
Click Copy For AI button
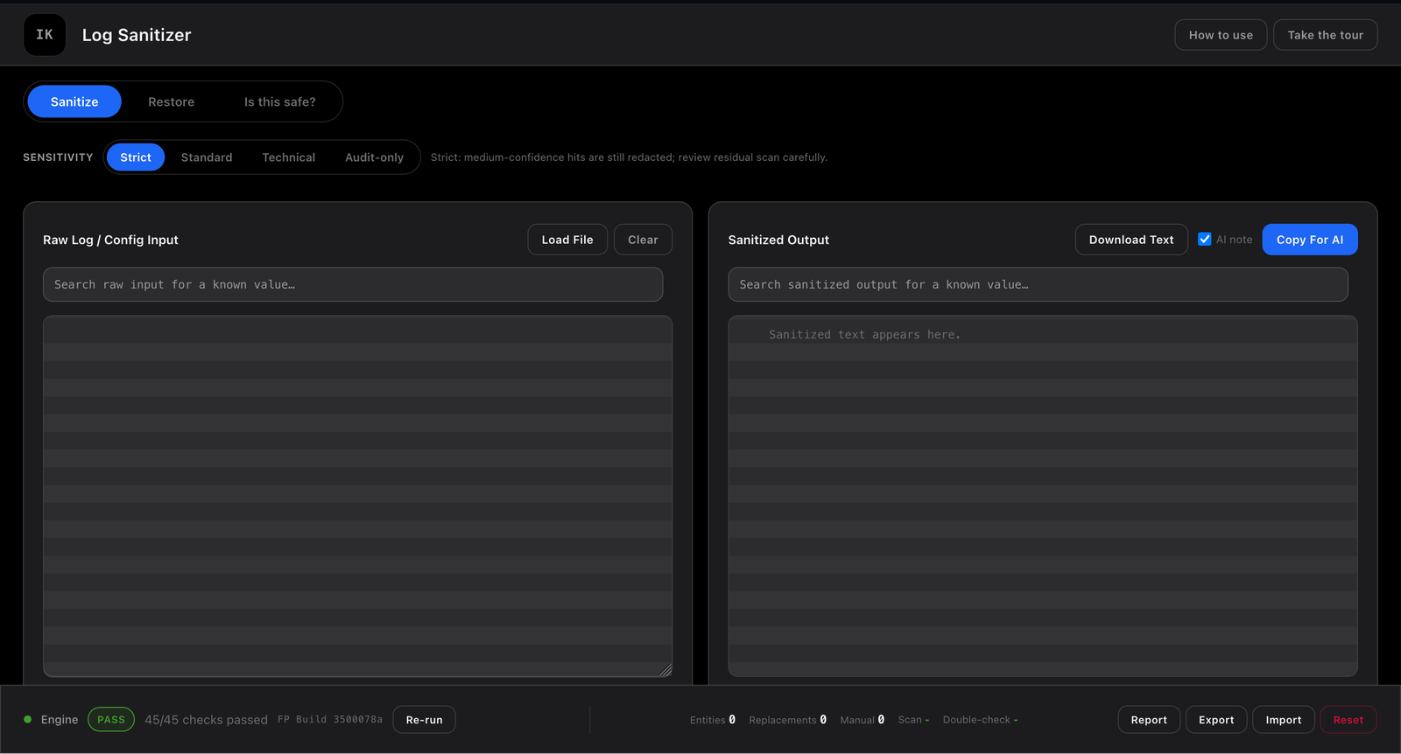pyautogui.click(x=1310, y=240)
